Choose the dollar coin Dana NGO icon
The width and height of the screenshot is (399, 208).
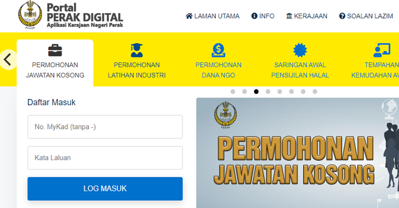(x=219, y=50)
